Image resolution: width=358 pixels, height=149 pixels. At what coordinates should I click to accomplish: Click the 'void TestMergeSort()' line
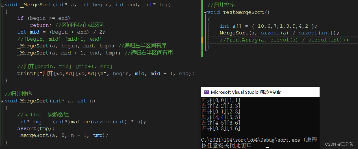(x=238, y=12)
